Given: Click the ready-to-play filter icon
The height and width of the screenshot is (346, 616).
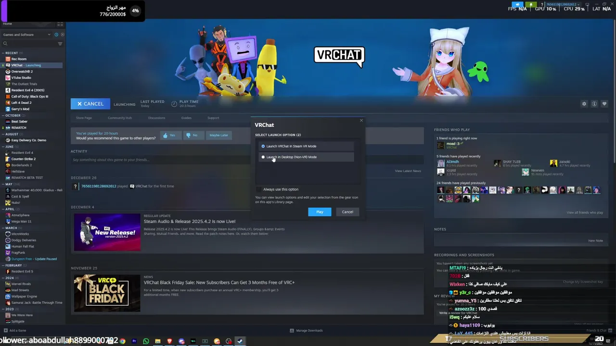Looking at the screenshot, I should pyautogui.click(x=62, y=35).
